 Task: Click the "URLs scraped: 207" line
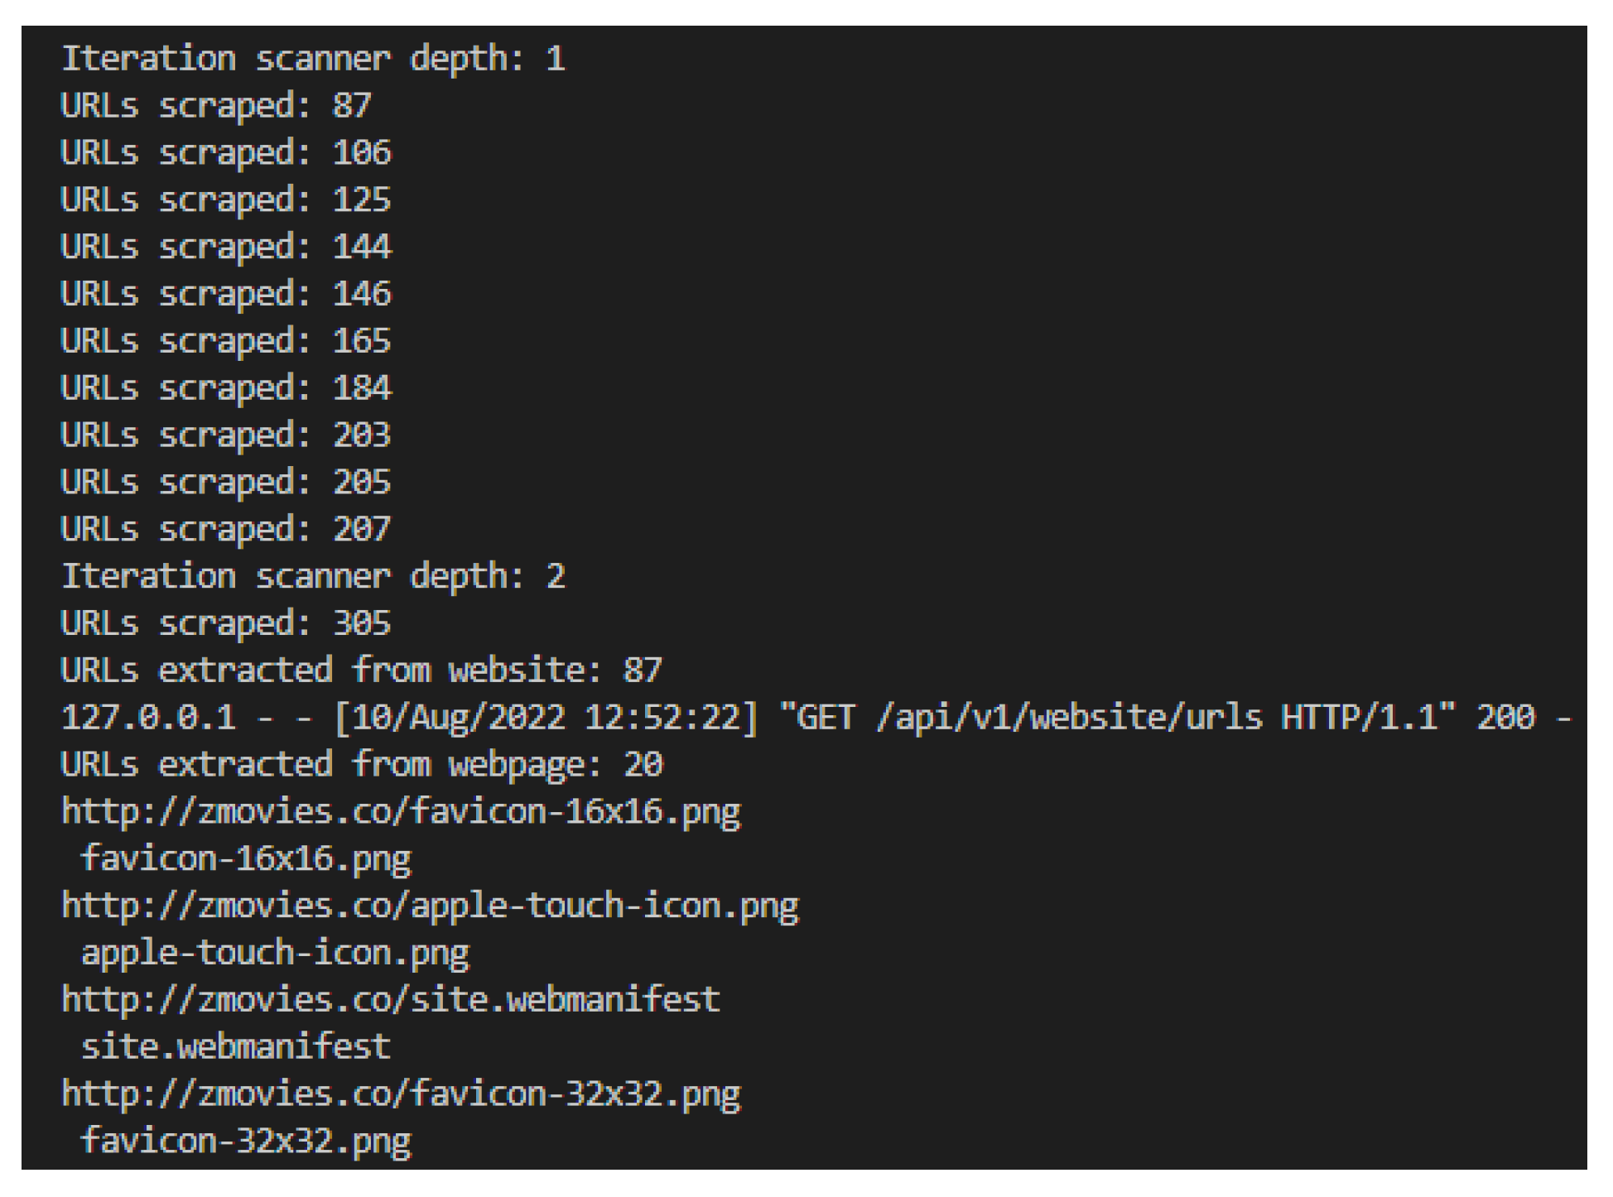225,529
